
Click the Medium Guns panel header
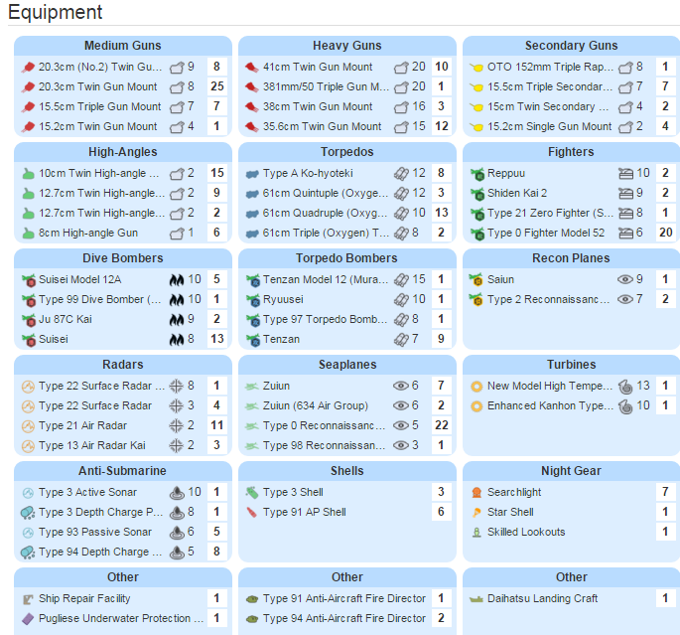[x=123, y=46]
